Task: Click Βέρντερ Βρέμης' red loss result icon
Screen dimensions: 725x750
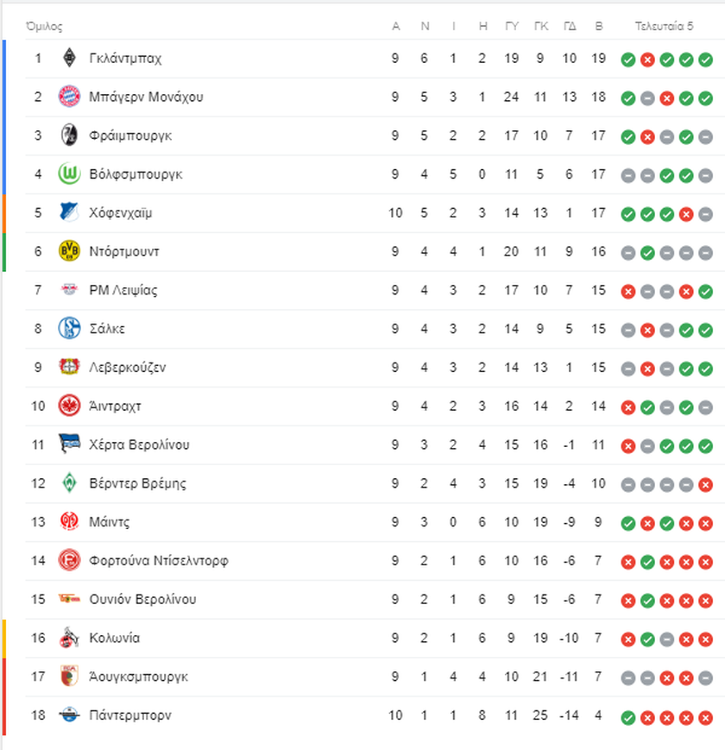Action: (x=705, y=484)
